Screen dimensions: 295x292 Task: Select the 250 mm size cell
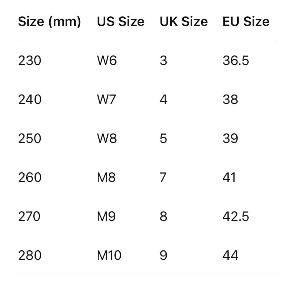[29, 138]
